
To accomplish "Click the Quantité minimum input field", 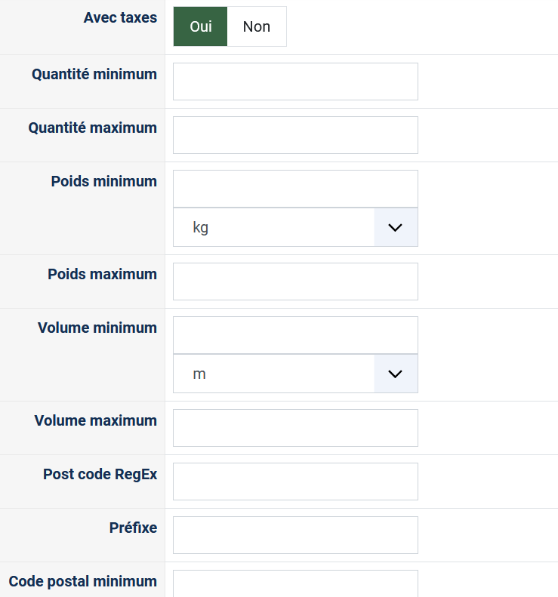I will point(295,82).
